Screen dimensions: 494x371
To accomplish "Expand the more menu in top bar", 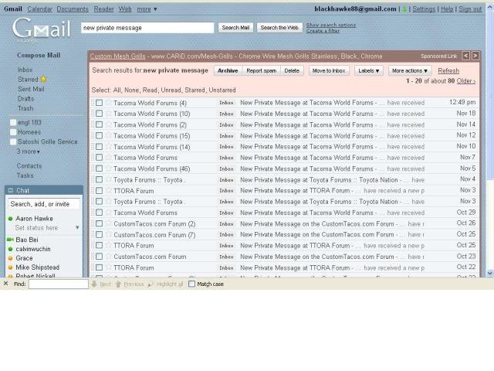I will point(147,9).
